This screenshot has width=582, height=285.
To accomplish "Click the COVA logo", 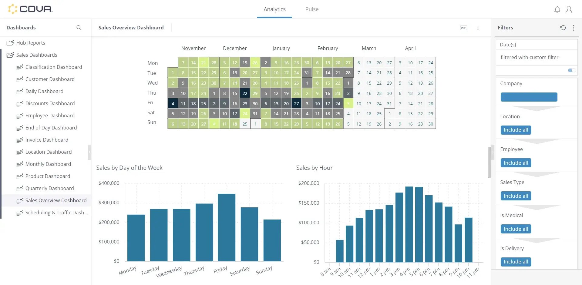I will [30, 9].
